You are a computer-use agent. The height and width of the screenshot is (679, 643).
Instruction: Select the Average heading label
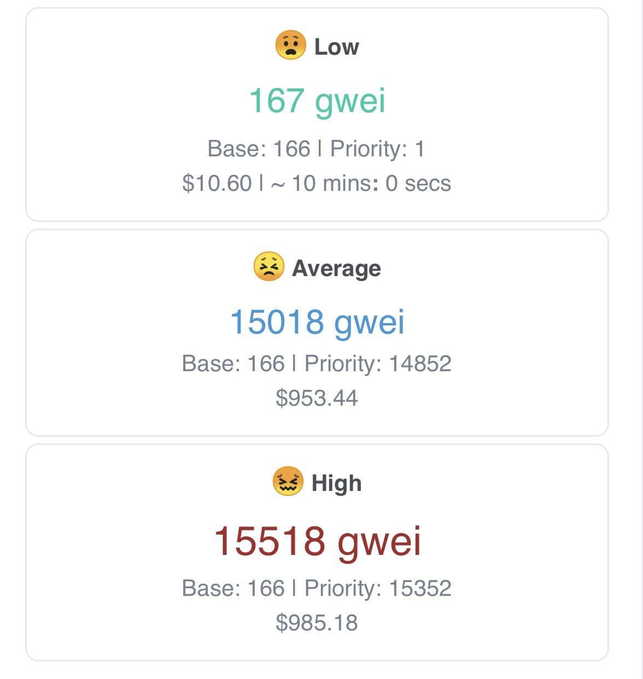click(336, 268)
